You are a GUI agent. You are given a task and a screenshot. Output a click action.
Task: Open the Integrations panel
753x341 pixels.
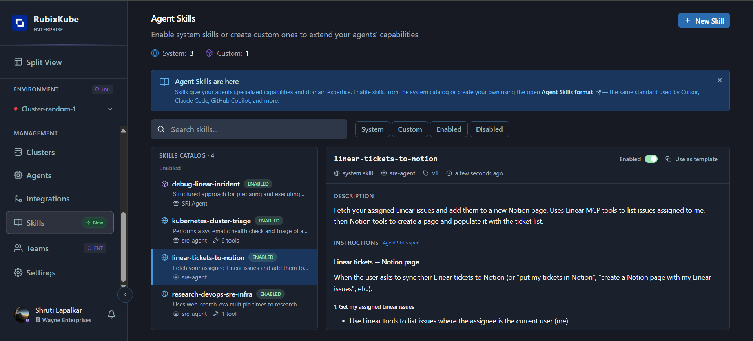click(x=48, y=199)
